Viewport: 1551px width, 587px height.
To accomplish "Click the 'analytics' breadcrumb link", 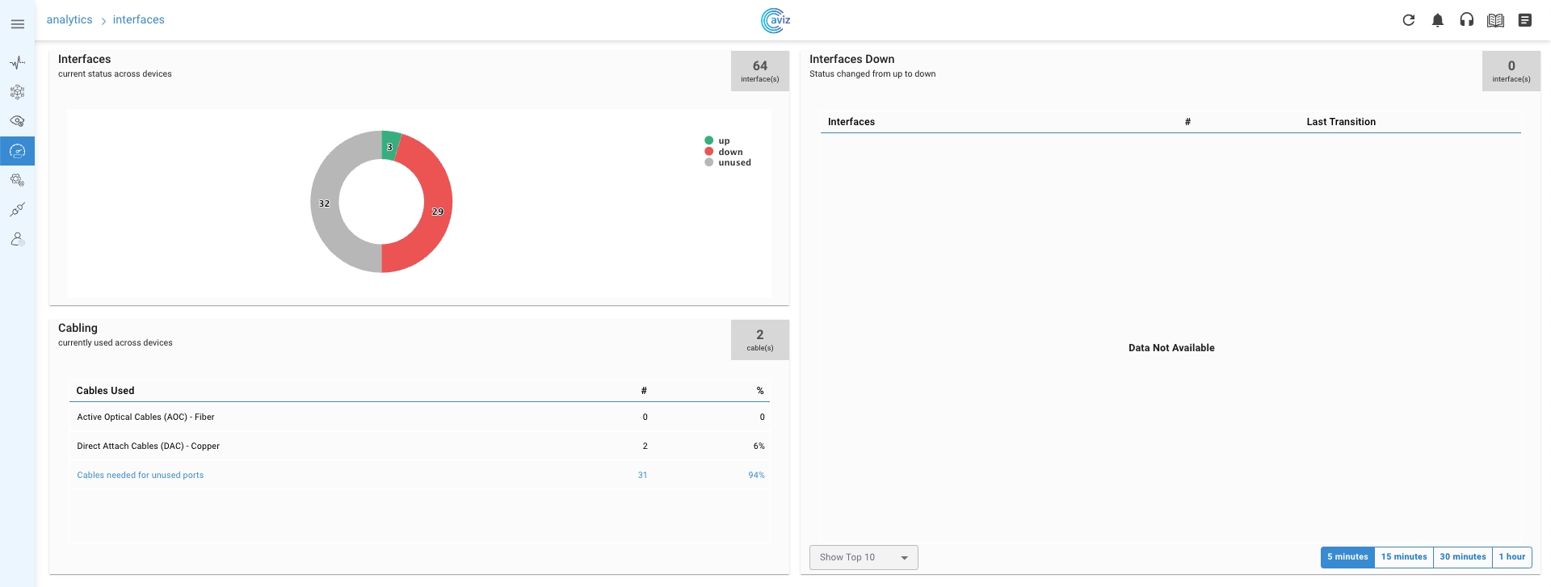I will 69,19.
